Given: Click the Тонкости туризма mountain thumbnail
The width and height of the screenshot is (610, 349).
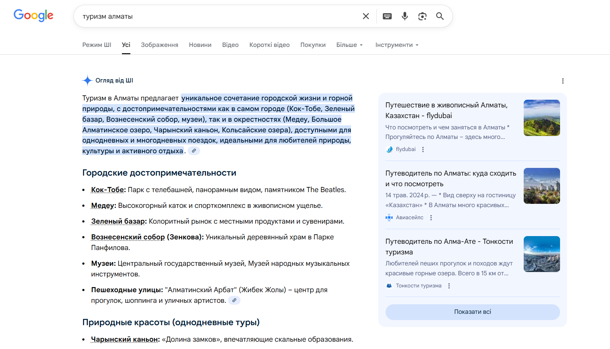Looking at the screenshot, I should point(542,254).
